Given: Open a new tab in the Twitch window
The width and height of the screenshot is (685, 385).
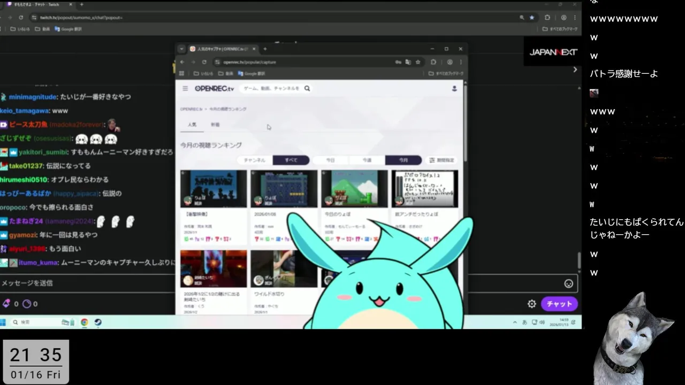Looking at the screenshot, I should pos(81,4).
